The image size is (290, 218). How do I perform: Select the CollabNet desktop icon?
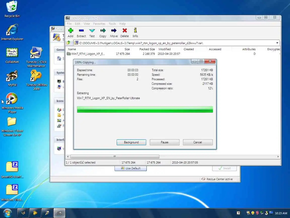click(x=12, y=55)
